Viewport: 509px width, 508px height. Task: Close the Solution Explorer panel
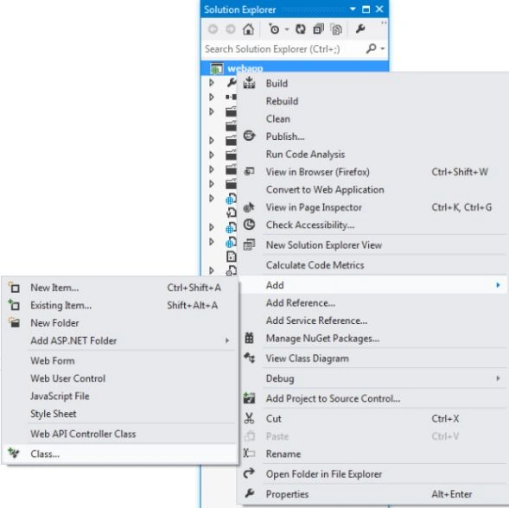click(379, 10)
